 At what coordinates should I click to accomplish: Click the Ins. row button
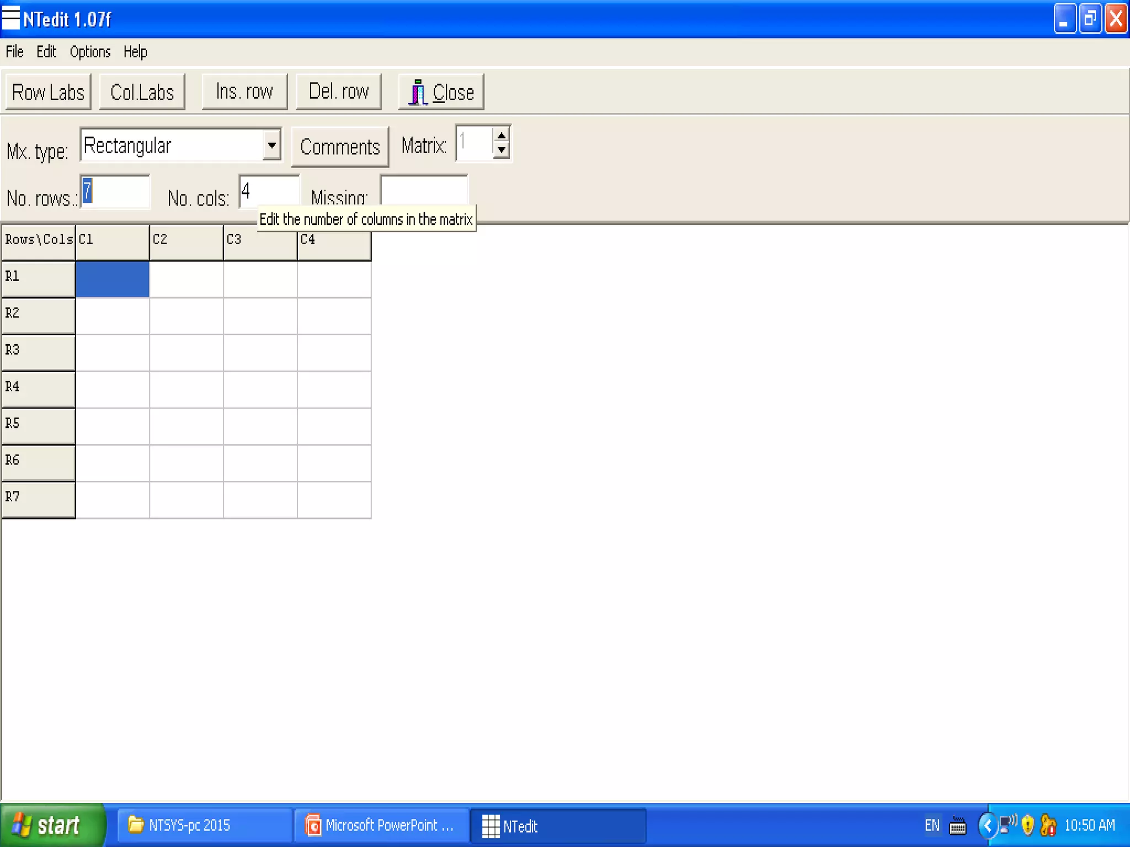click(x=244, y=92)
